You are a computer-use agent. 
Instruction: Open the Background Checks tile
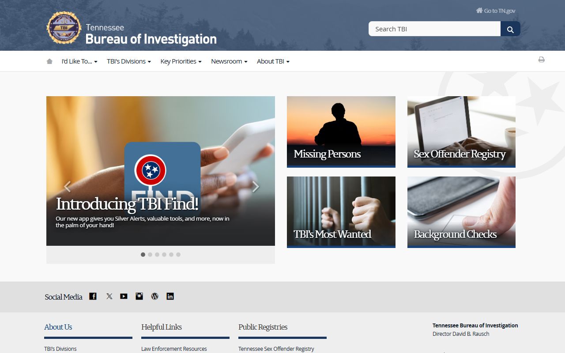(461, 212)
